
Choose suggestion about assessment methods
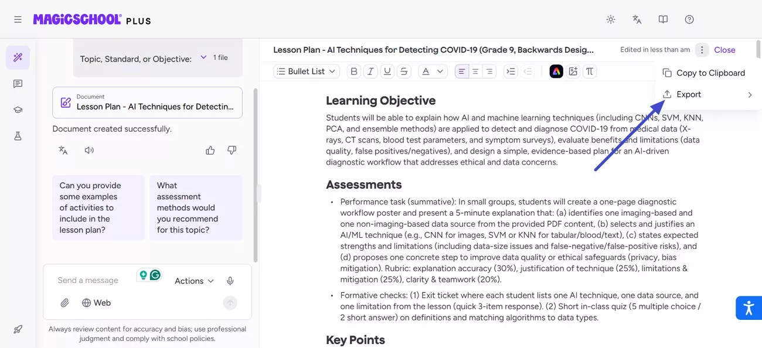click(196, 207)
